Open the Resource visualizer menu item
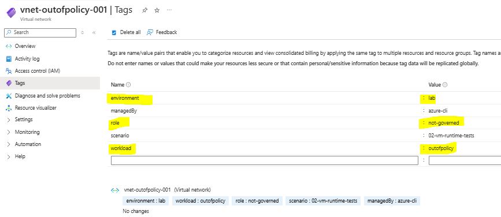Viewport: 501px width, 217px height. click(x=35, y=108)
